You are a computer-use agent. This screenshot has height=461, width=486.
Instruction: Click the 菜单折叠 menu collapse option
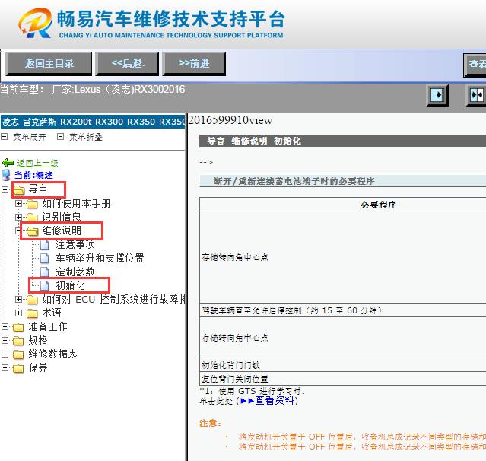(85, 137)
